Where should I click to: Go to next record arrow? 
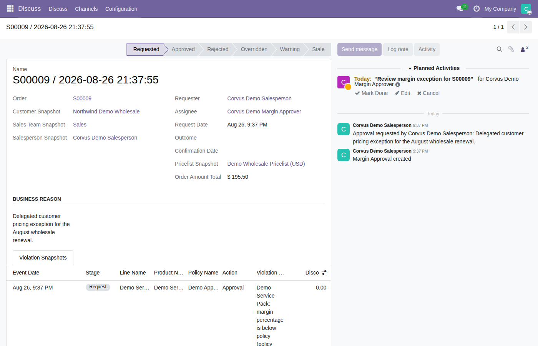point(526,27)
